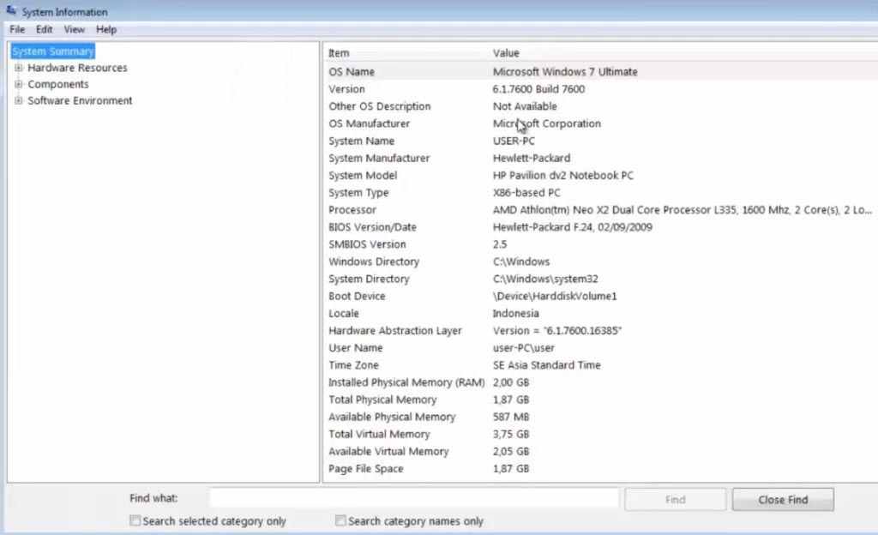Click the value \Device\HarddiskVolume1
The image size is (878, 535).
point(555,296)
